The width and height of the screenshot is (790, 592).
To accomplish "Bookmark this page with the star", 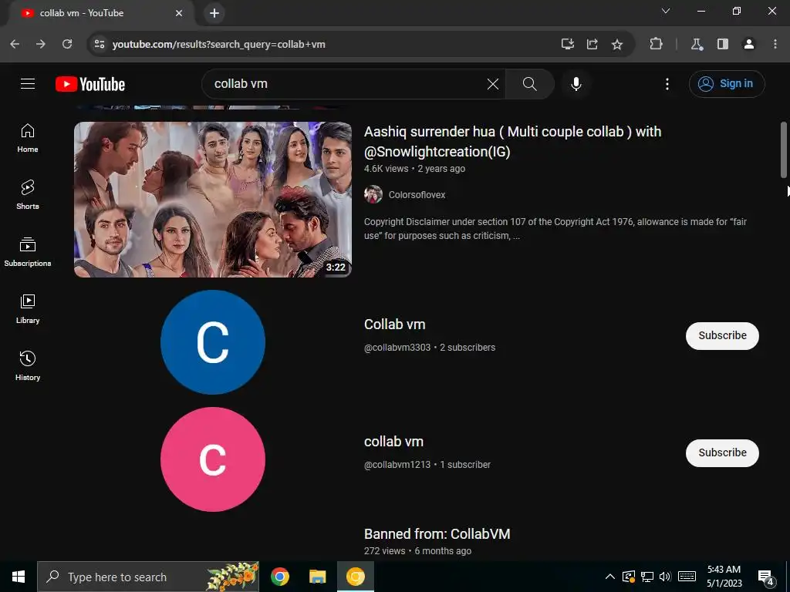I will point(616,44).
